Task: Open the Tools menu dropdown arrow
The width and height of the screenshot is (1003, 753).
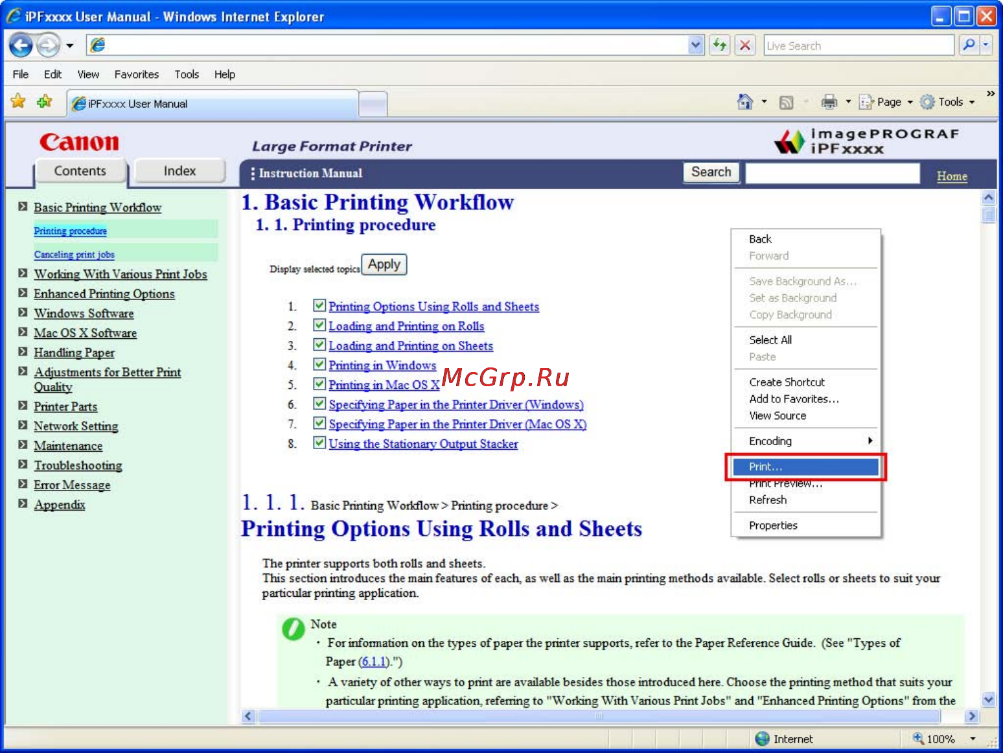Action: click(972, 102)
